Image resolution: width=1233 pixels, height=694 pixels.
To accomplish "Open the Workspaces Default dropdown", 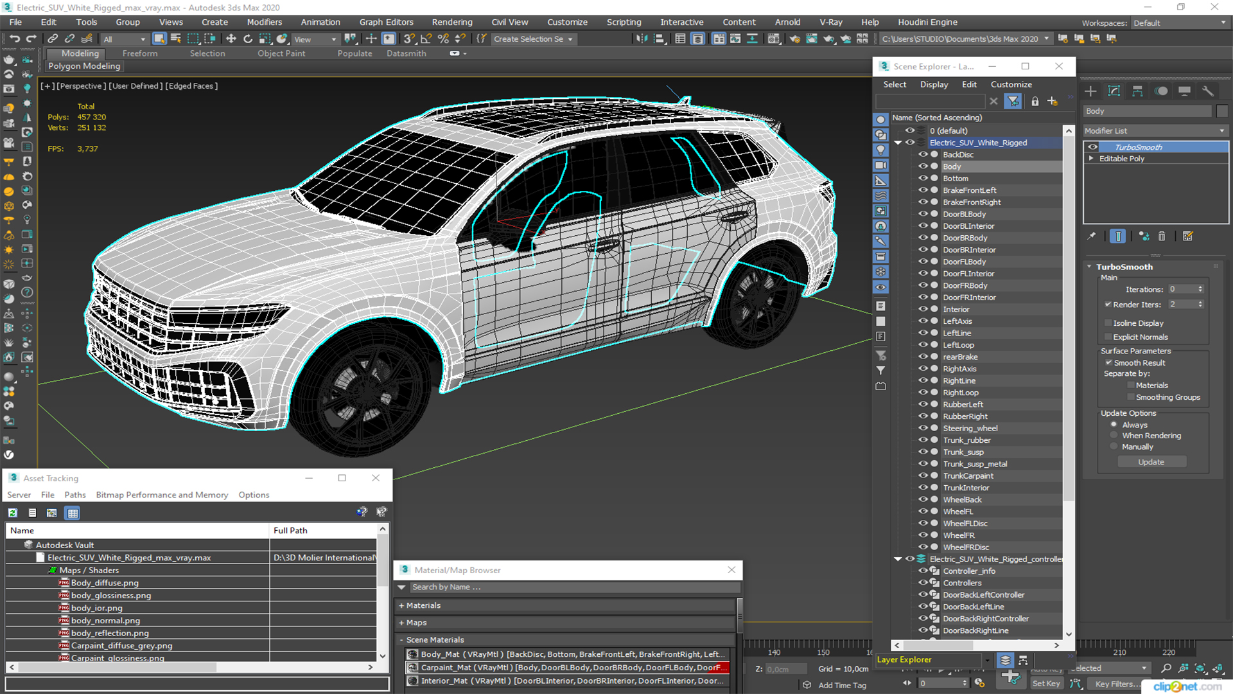I will click(1180, 23).
